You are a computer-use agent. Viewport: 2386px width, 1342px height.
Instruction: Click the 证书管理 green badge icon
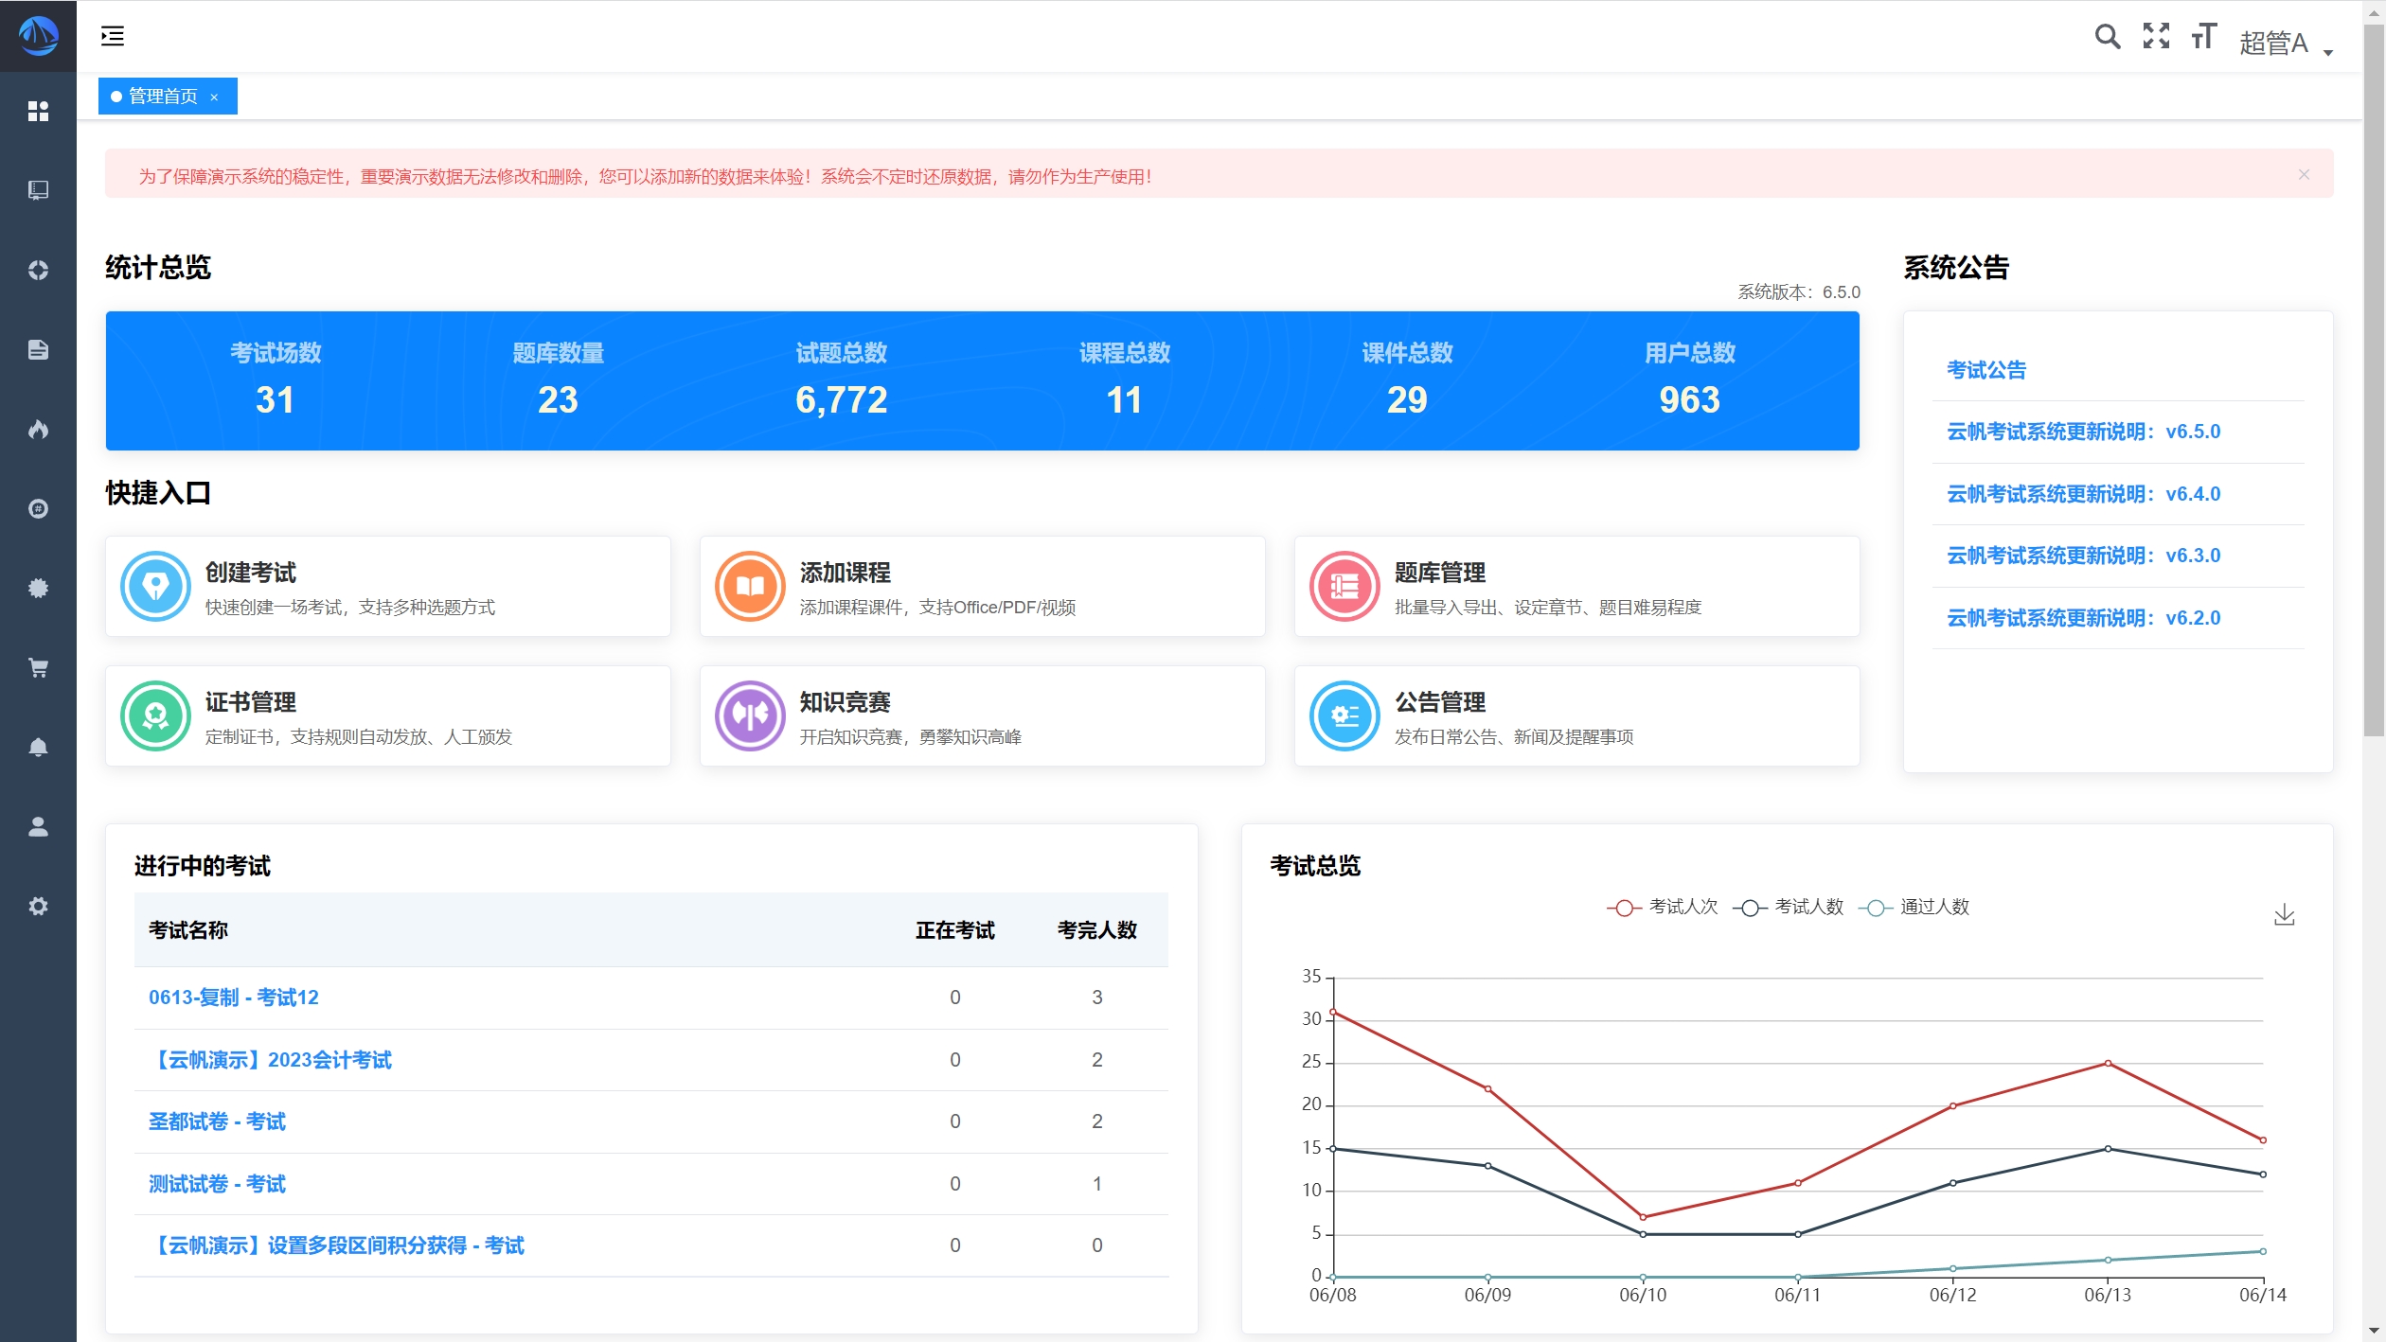tap(155, 715)
